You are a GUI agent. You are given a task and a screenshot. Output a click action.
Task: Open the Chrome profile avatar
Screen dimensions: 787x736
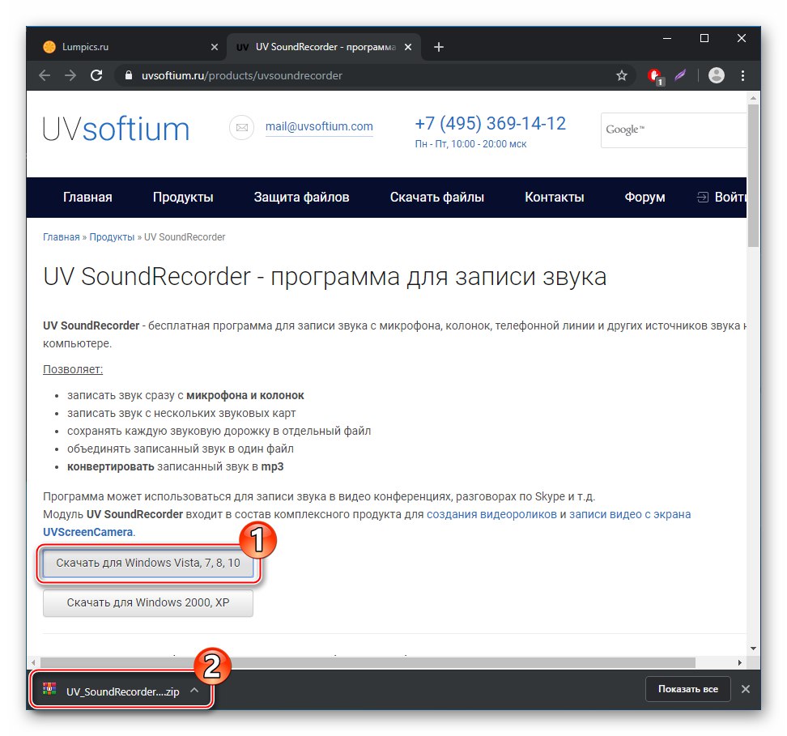(x=717, y=76)
